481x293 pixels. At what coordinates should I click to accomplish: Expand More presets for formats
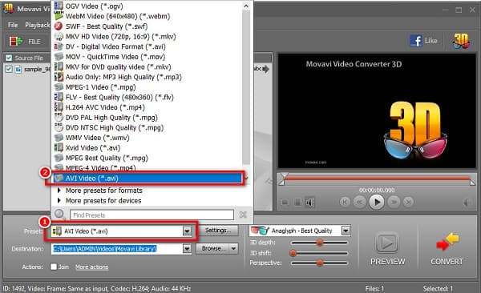pos(103,191)
